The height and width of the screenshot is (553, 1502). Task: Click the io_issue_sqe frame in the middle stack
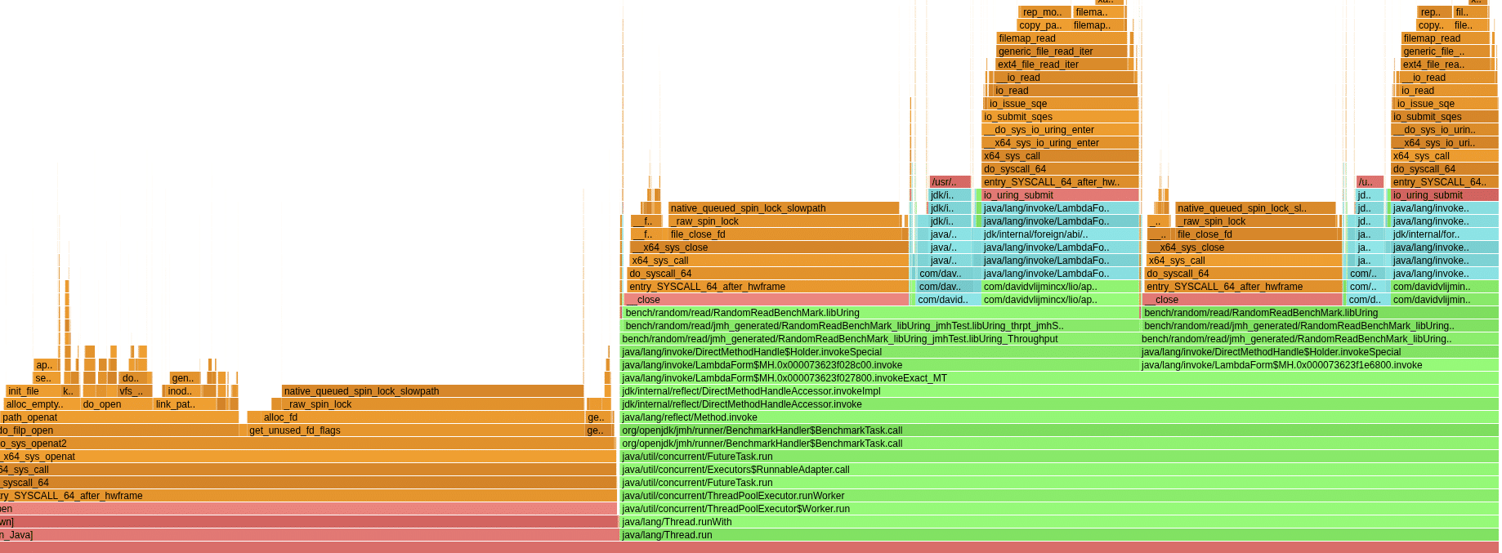1062,104
